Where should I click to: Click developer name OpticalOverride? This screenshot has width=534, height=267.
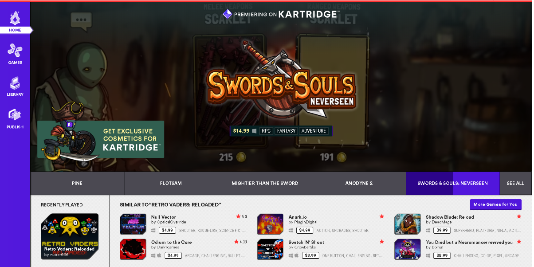point(171,222)
